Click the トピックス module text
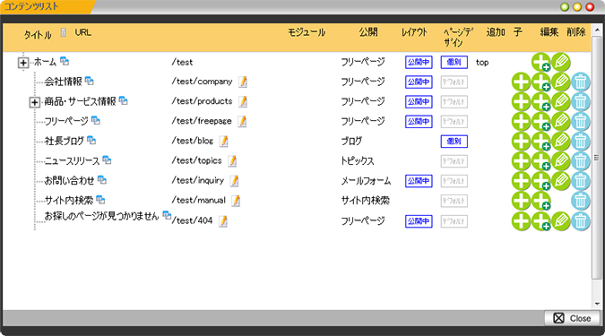605x336 pixels. coord(358,161)
